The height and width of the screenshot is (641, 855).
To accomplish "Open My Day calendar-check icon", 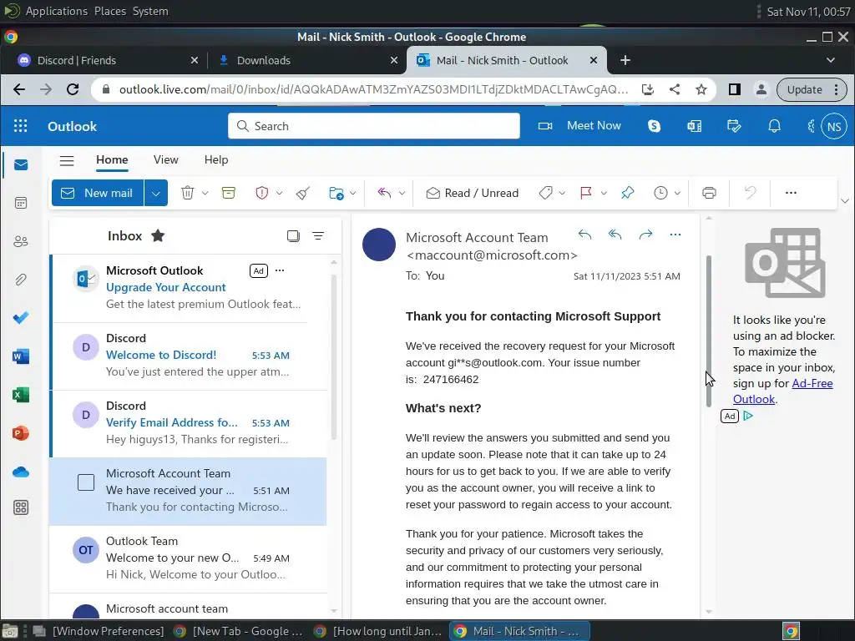I will coord(734,126).
